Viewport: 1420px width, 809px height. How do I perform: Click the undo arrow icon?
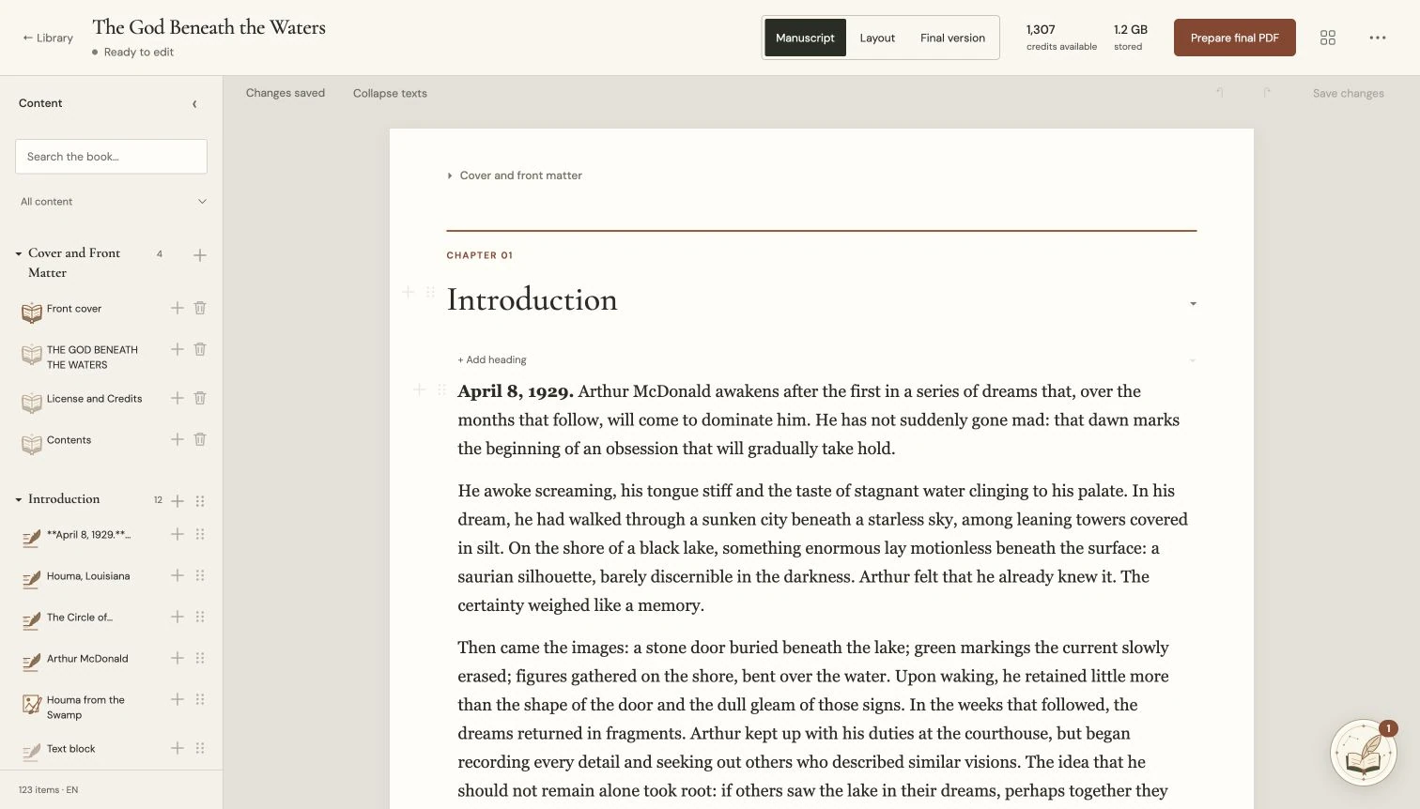point(1220,93)
